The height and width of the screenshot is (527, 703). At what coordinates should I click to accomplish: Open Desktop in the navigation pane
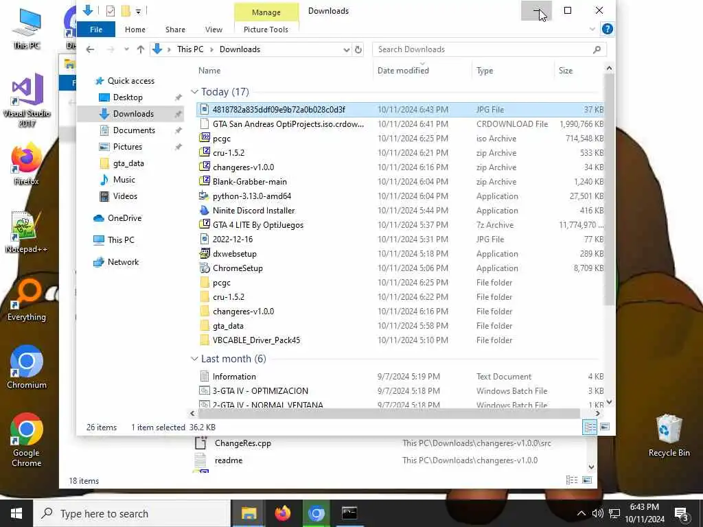click(x=128, y=97)
